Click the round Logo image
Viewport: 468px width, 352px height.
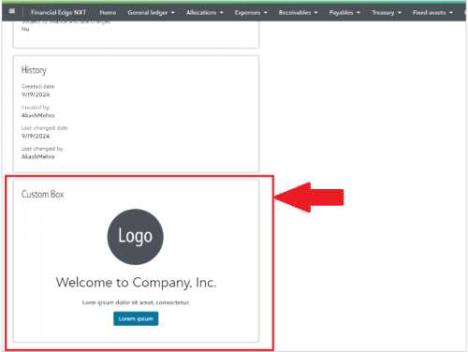click(135, 237)
